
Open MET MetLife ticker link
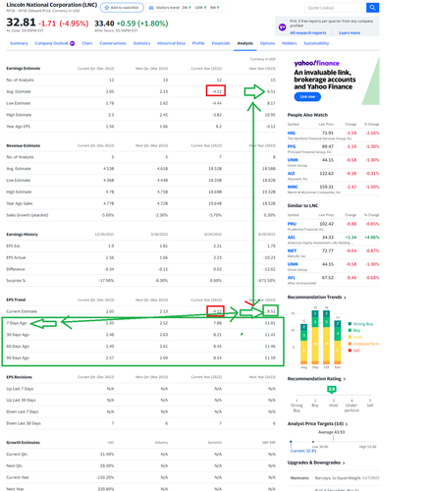point(292,250)
